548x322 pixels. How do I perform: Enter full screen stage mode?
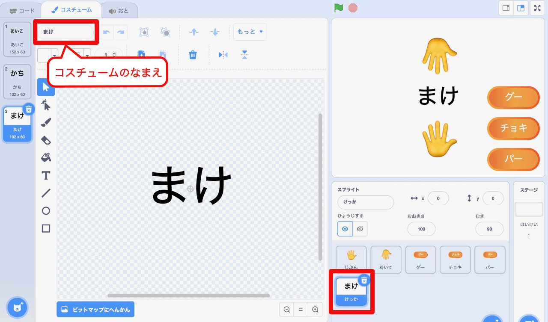(537, 8)
